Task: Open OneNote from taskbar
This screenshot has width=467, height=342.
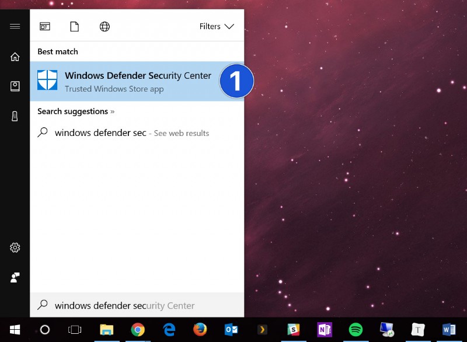Action: point(325,330)
